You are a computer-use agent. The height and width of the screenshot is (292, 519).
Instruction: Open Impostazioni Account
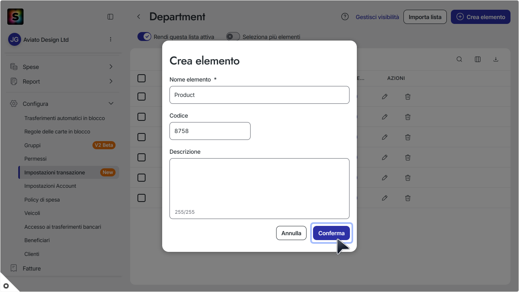50,186
